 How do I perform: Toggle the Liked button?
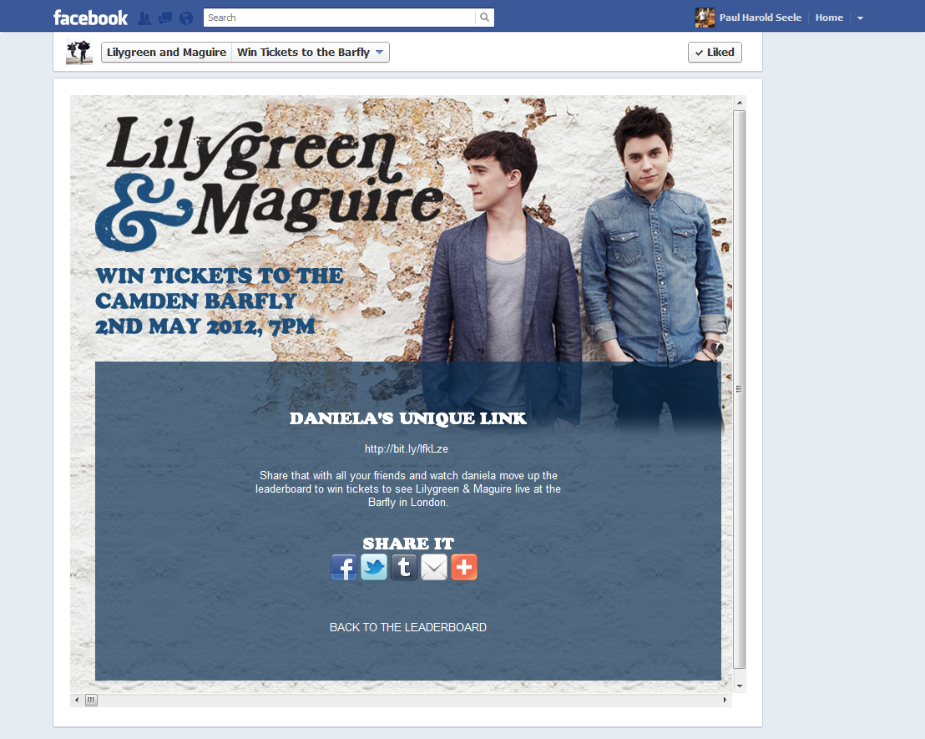pyautogui.click(x=715, y=52)
